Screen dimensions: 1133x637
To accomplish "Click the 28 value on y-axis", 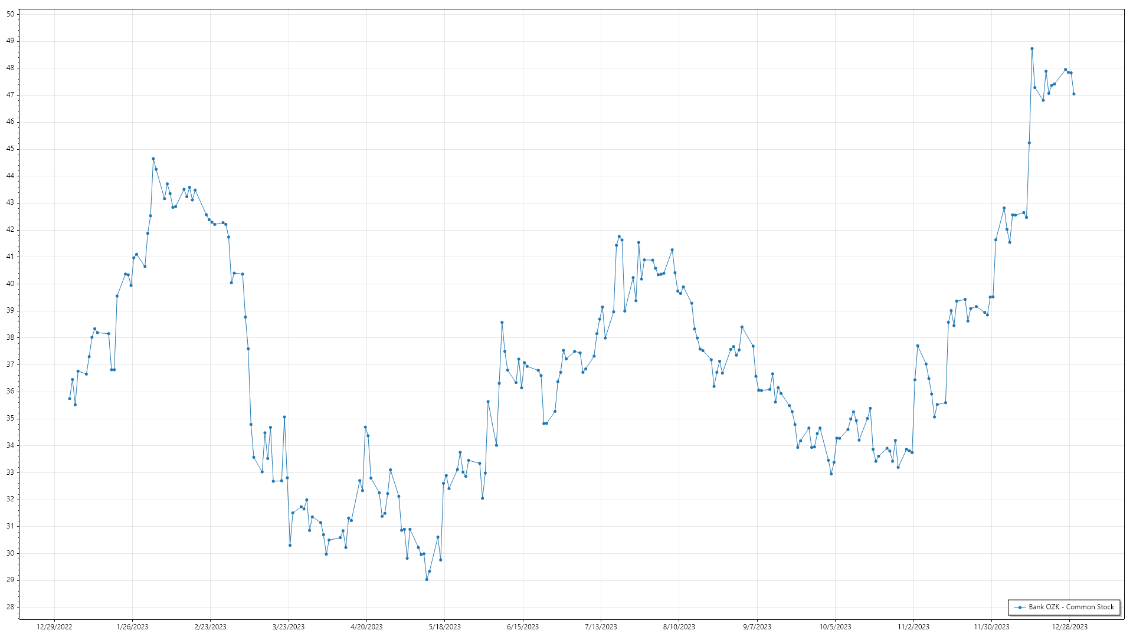I will (10, 607).
